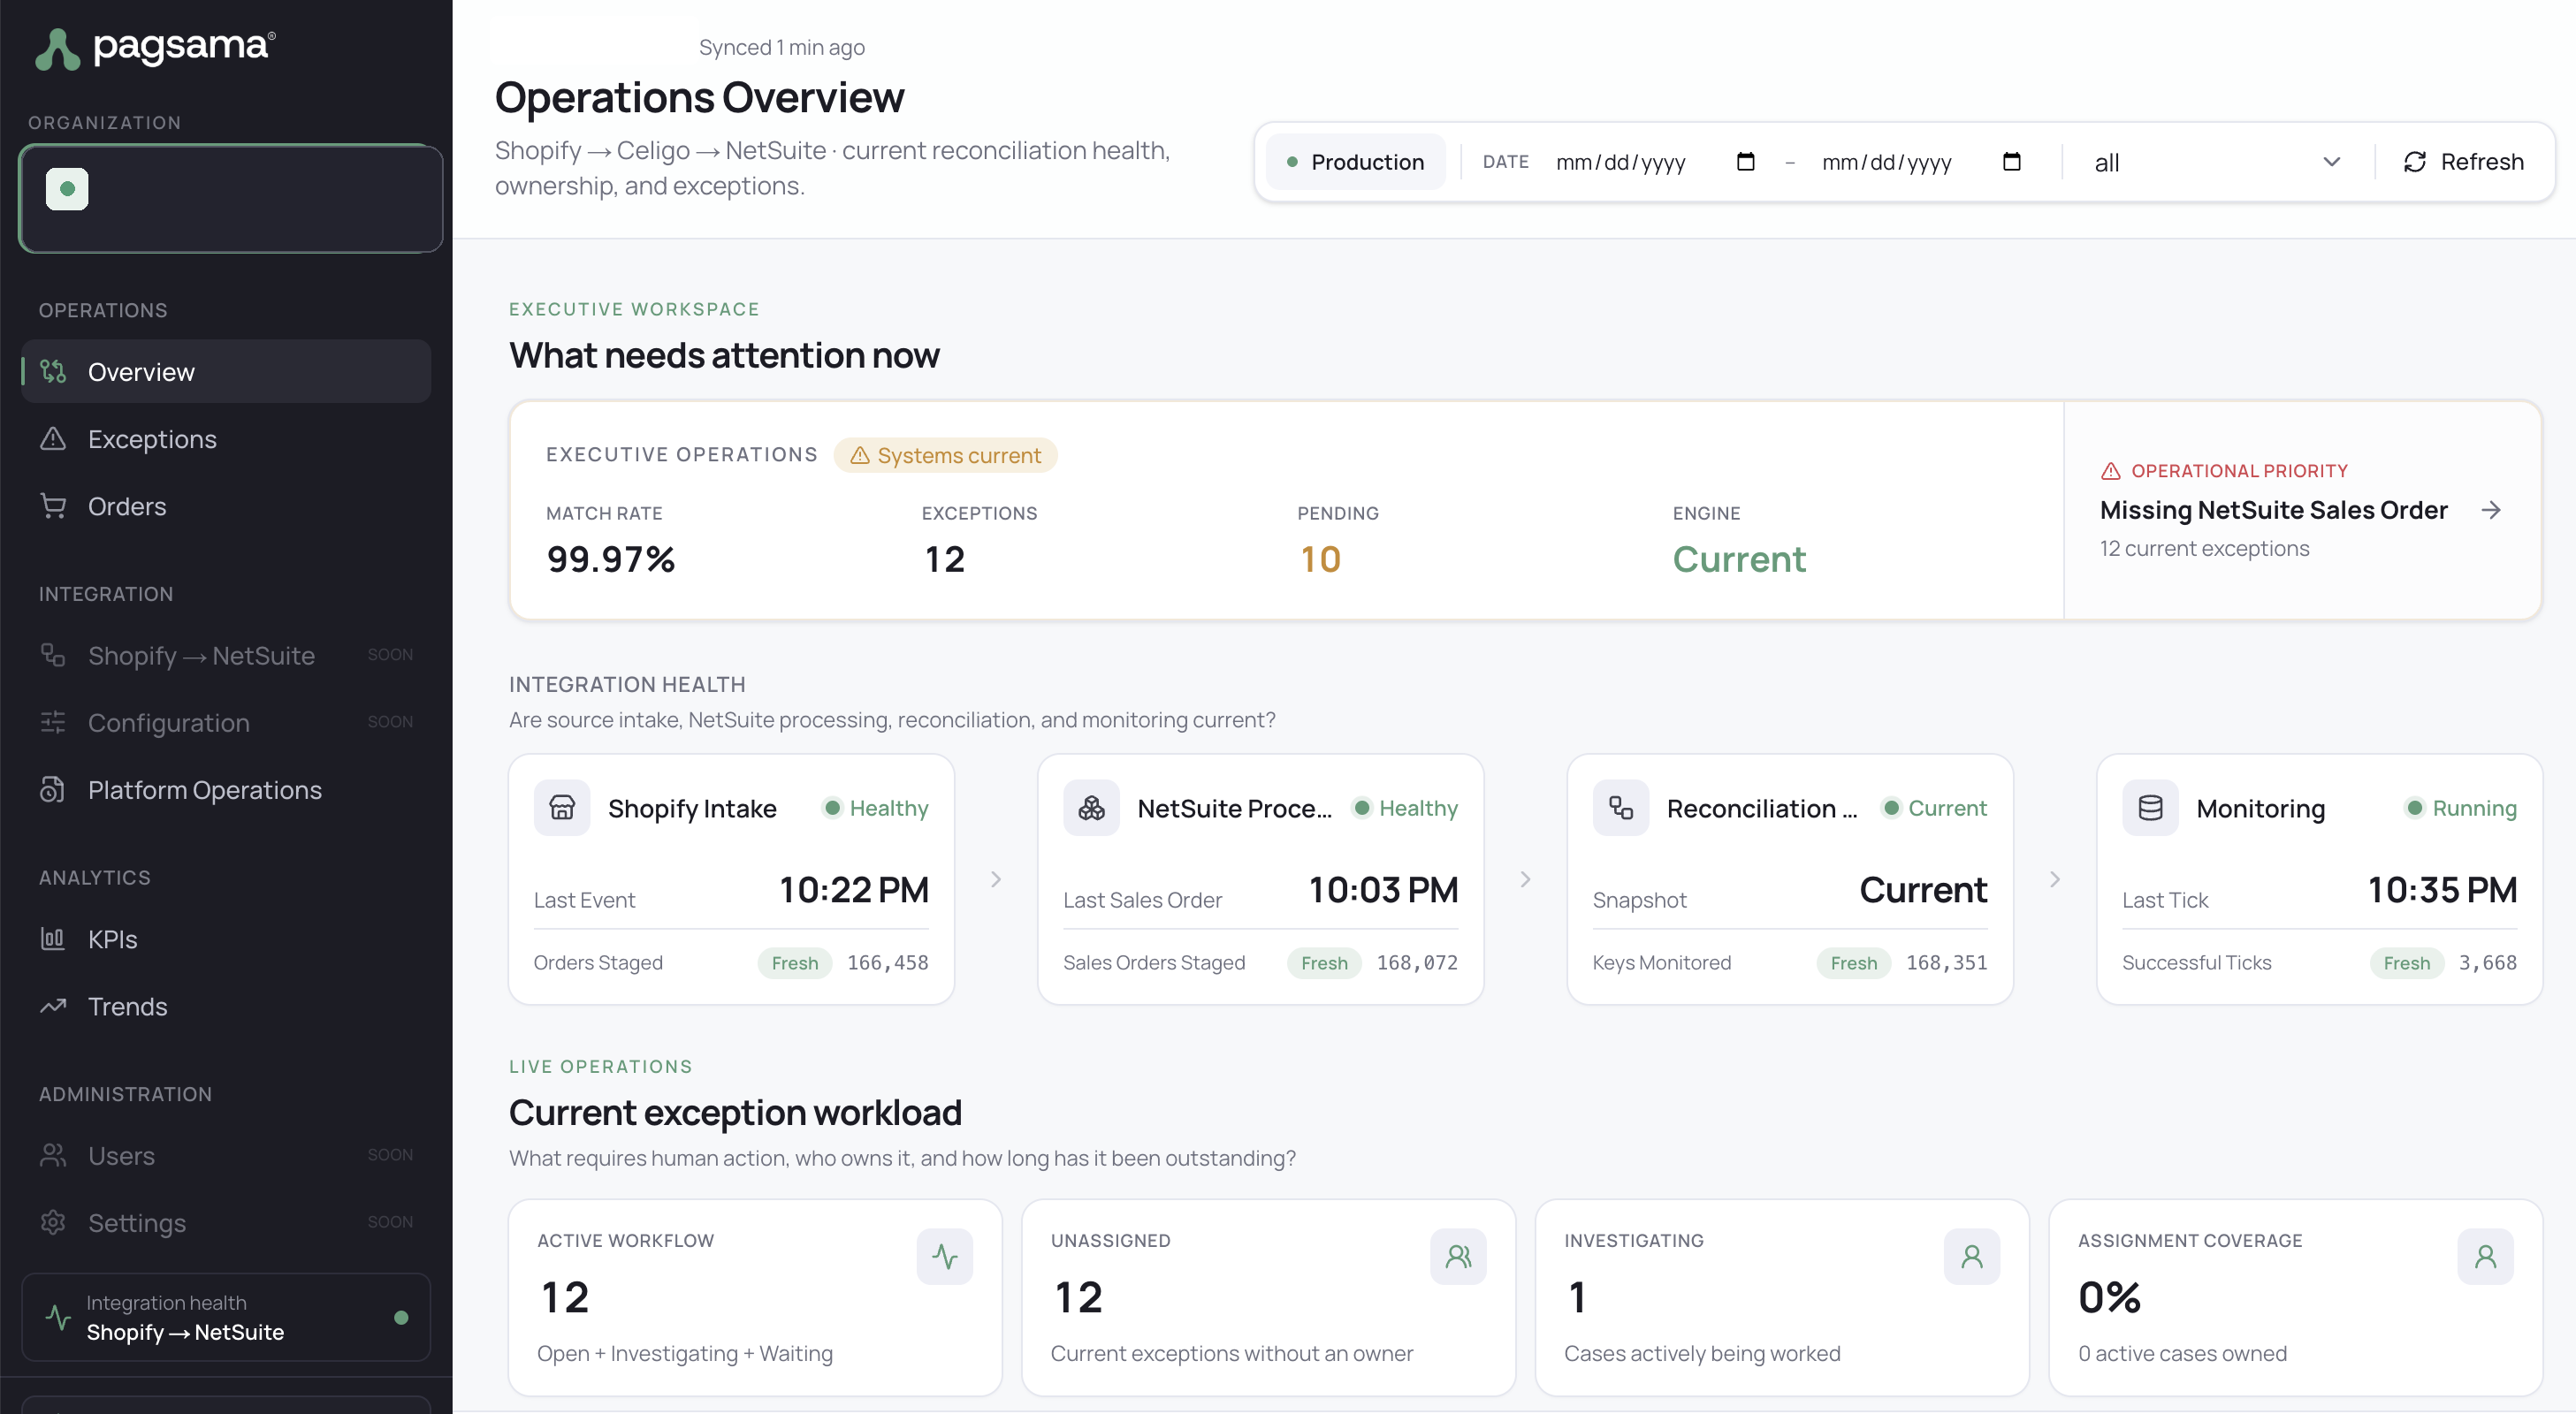The width and height of the screenshot is (2576, 1414).
Task: Click the '12 current exceptions' text
Action: (2204, 548)
